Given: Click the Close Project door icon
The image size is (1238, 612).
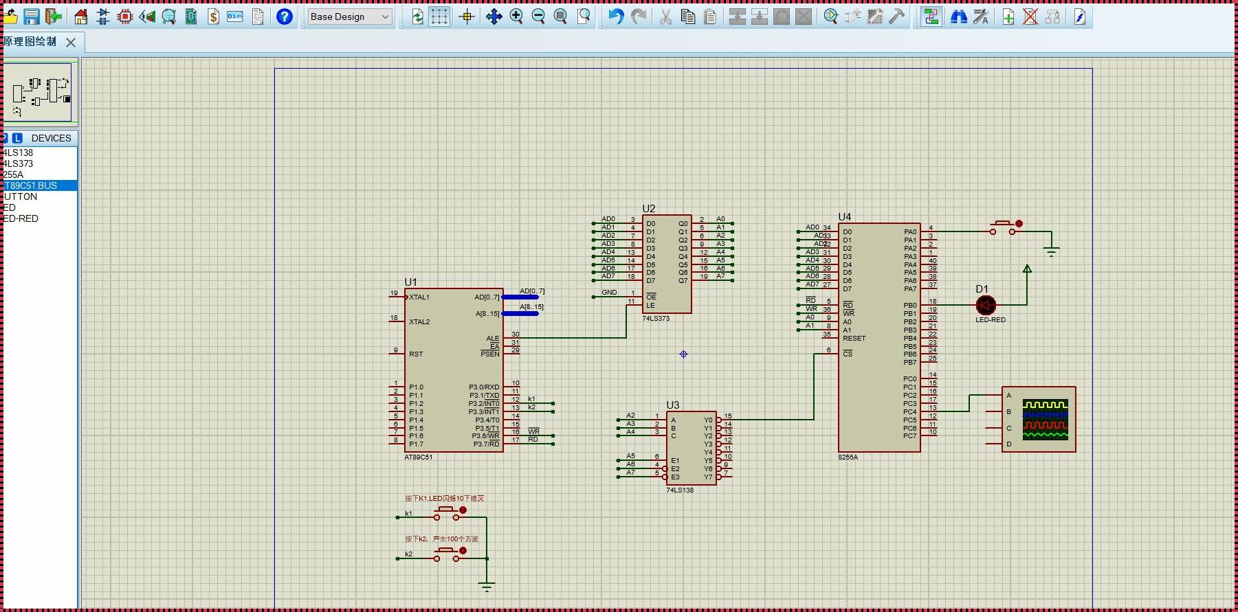Looking at the screenshot, I should coord(53,16).
